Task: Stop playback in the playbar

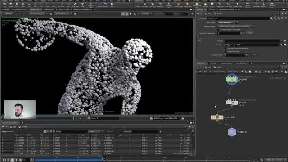Action: (x=12, y=160)
